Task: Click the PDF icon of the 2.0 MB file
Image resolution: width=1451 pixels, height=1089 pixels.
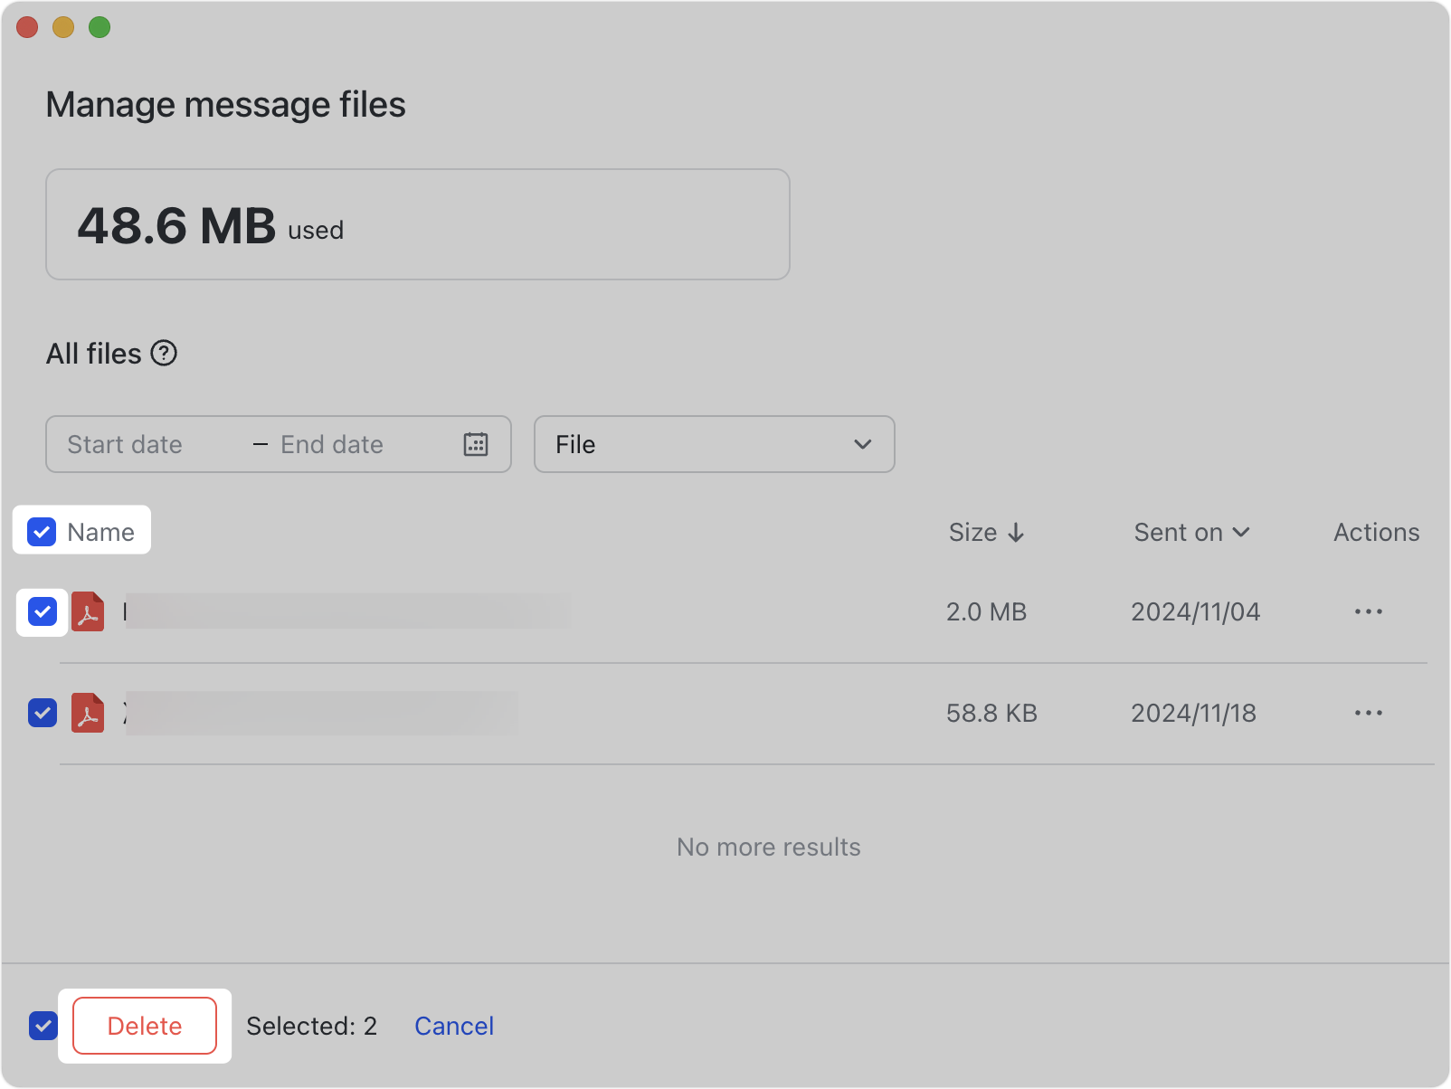Action: [x=88, y=611]
